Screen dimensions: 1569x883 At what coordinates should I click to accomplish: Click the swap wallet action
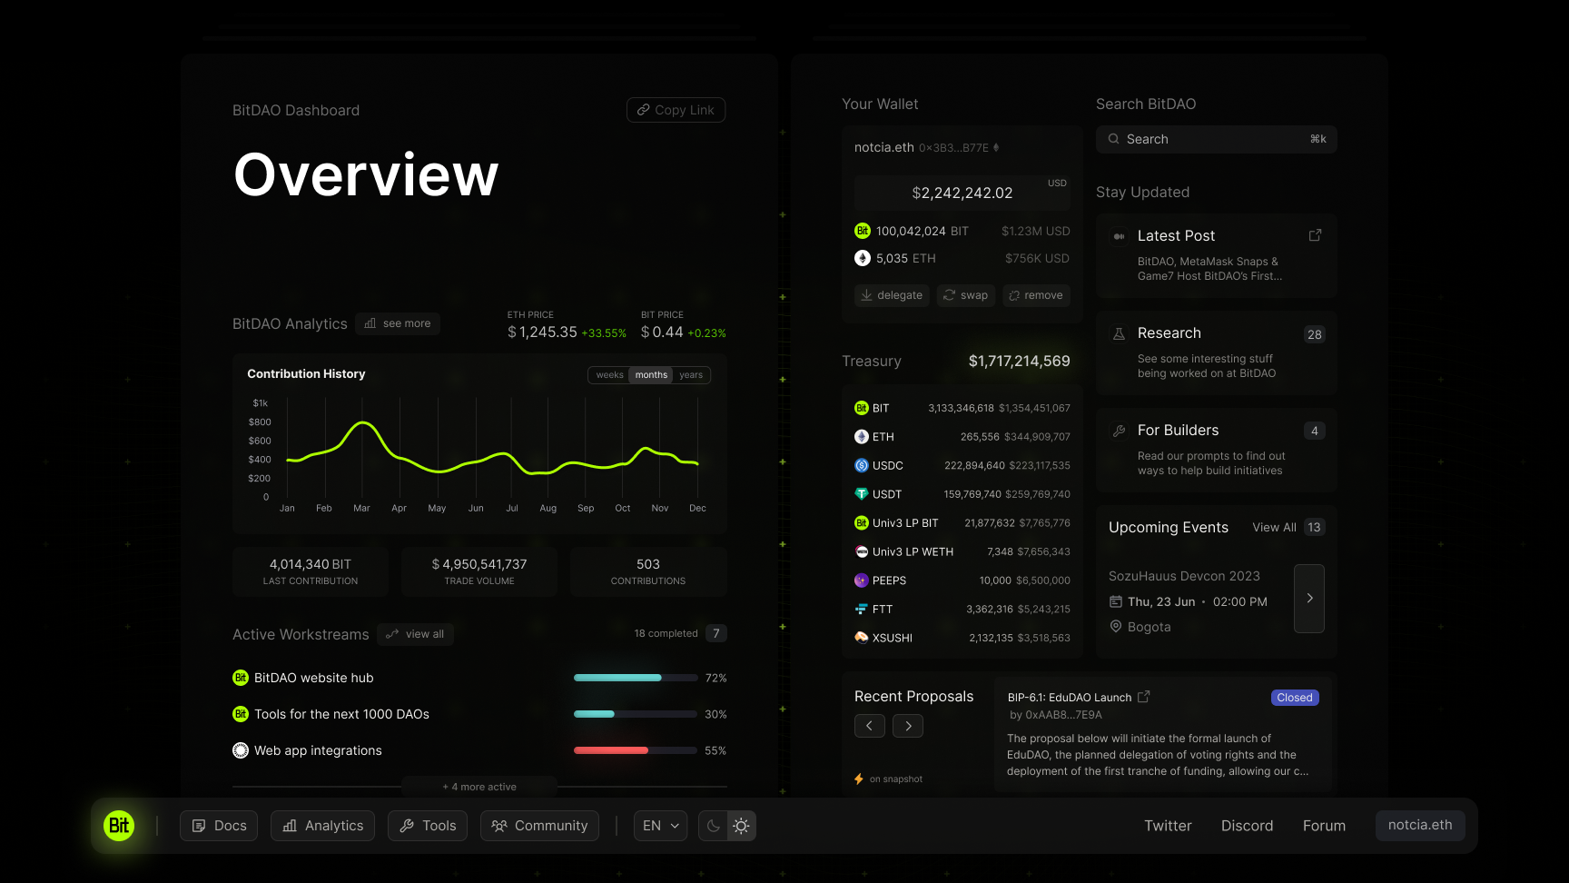click(965, 295)
